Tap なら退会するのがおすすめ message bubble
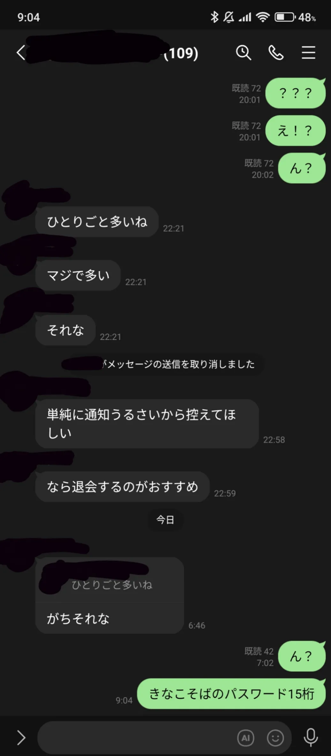 [122, 487]
